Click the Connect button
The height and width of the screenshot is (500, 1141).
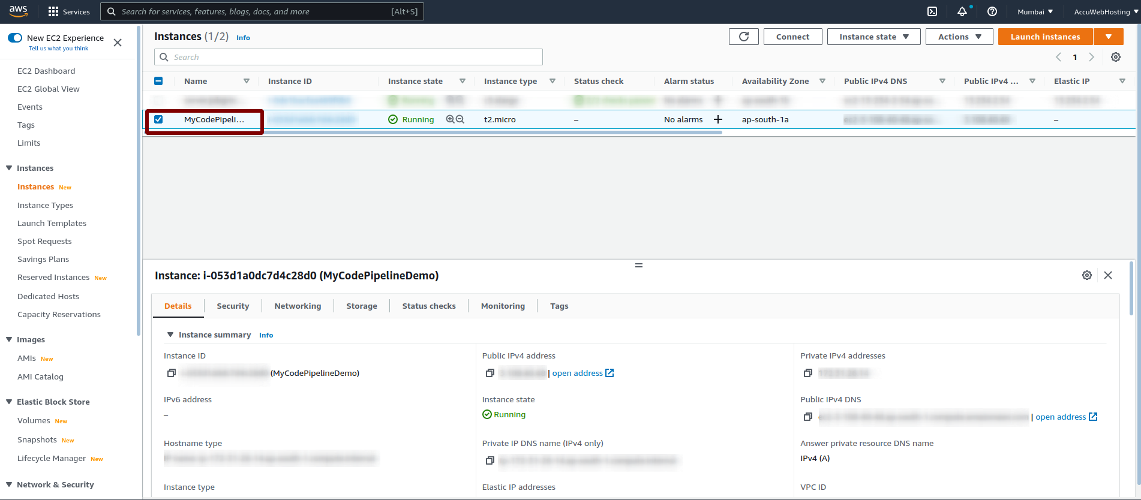792,37
